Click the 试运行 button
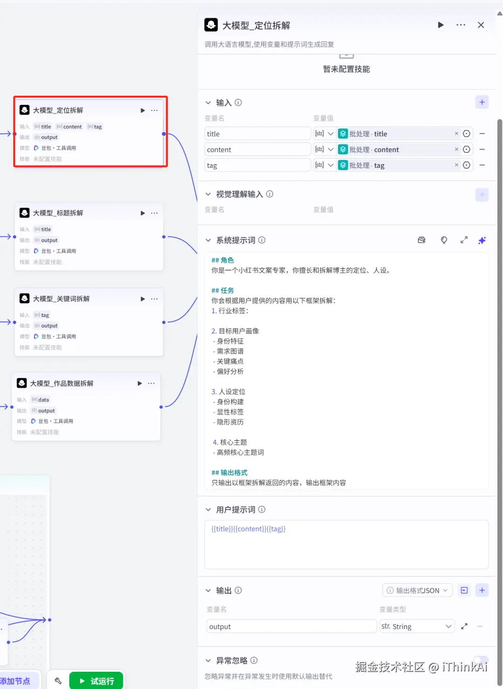 point(96,681)
